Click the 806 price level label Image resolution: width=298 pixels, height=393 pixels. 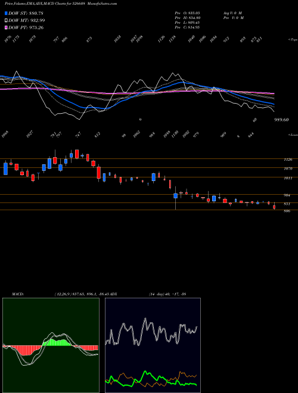click(287, 211)
